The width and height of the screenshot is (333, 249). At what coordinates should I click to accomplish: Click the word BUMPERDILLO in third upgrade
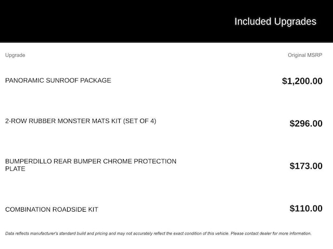29,161
